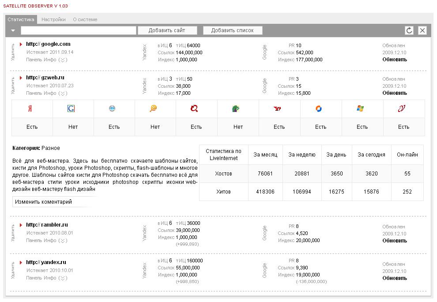Click the blue globe catalog icon

[112, 108]
